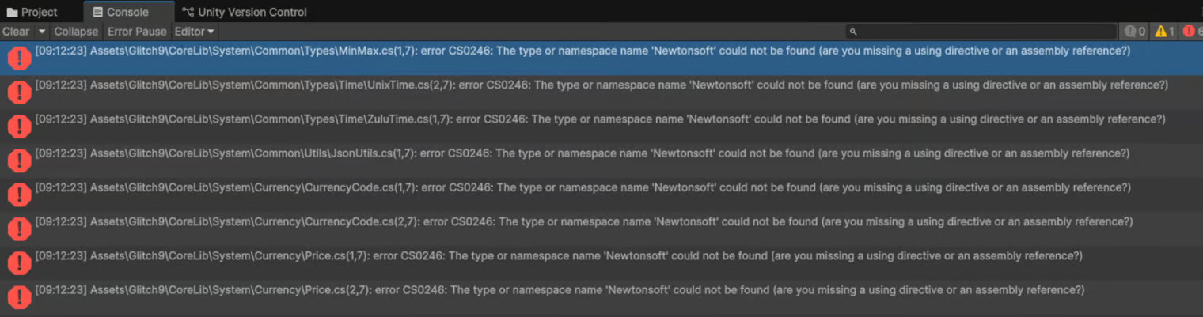Toggle the red error message filter
This screenshot has height=317, width=1203.
(x=1192, y=32)
